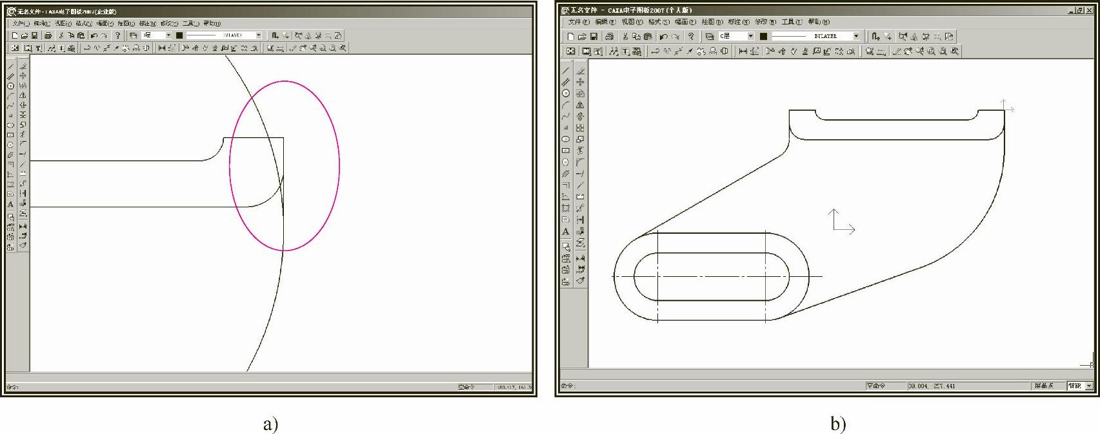The image size is (1100, 434).
Task: Select Rectangle tool in right window sidebar
Action: tap(566, 151)
